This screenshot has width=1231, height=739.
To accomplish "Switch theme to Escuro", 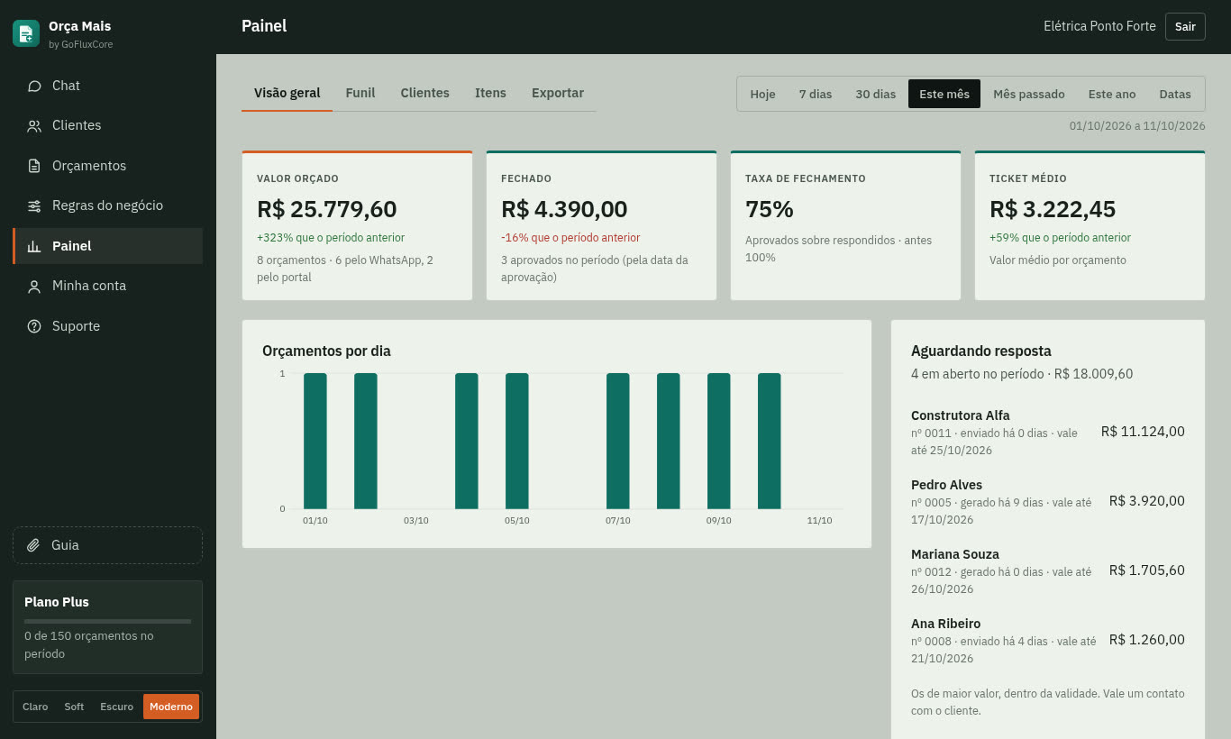I will [117, 707].
